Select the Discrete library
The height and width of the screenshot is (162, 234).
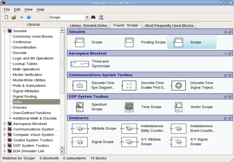pyautogui.click(x=20, y=53)
